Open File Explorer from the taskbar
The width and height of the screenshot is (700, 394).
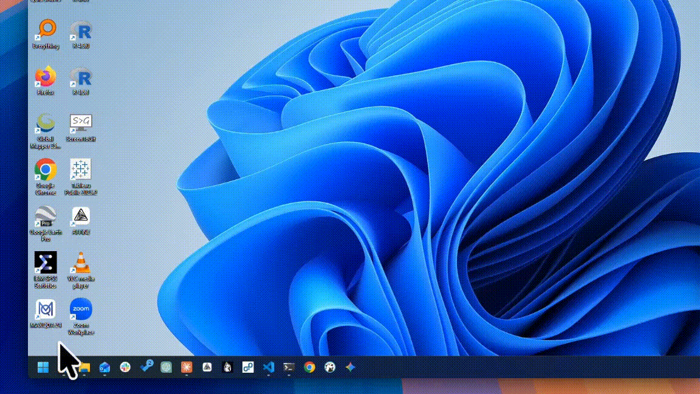point(84,367)
